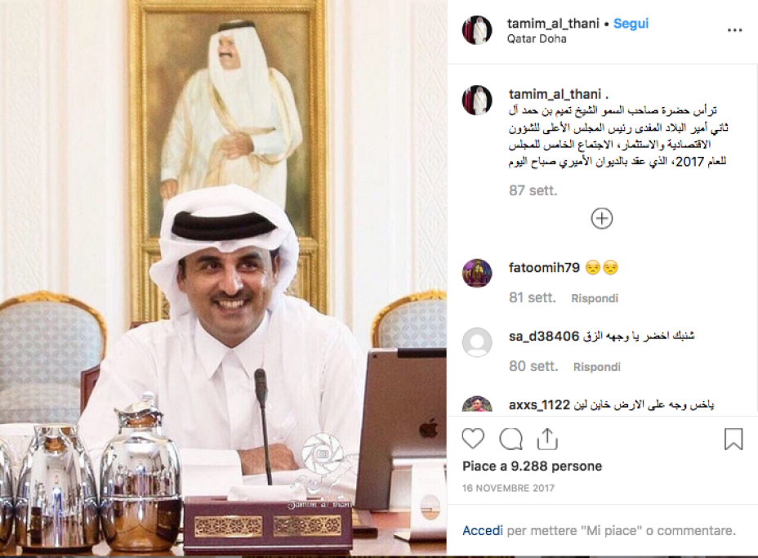Open the Qatar Doha location link

[537, 38]
